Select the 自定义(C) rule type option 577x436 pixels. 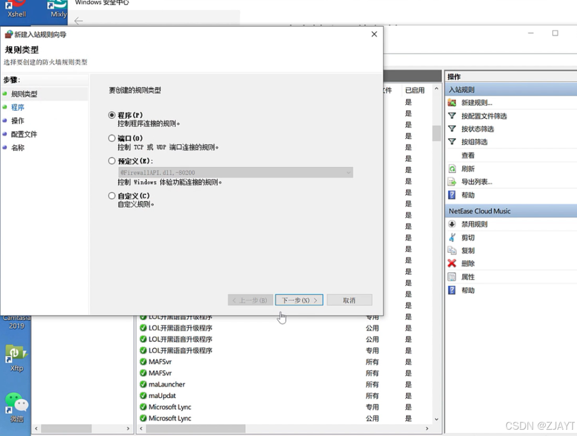click(x=112, y=196)
